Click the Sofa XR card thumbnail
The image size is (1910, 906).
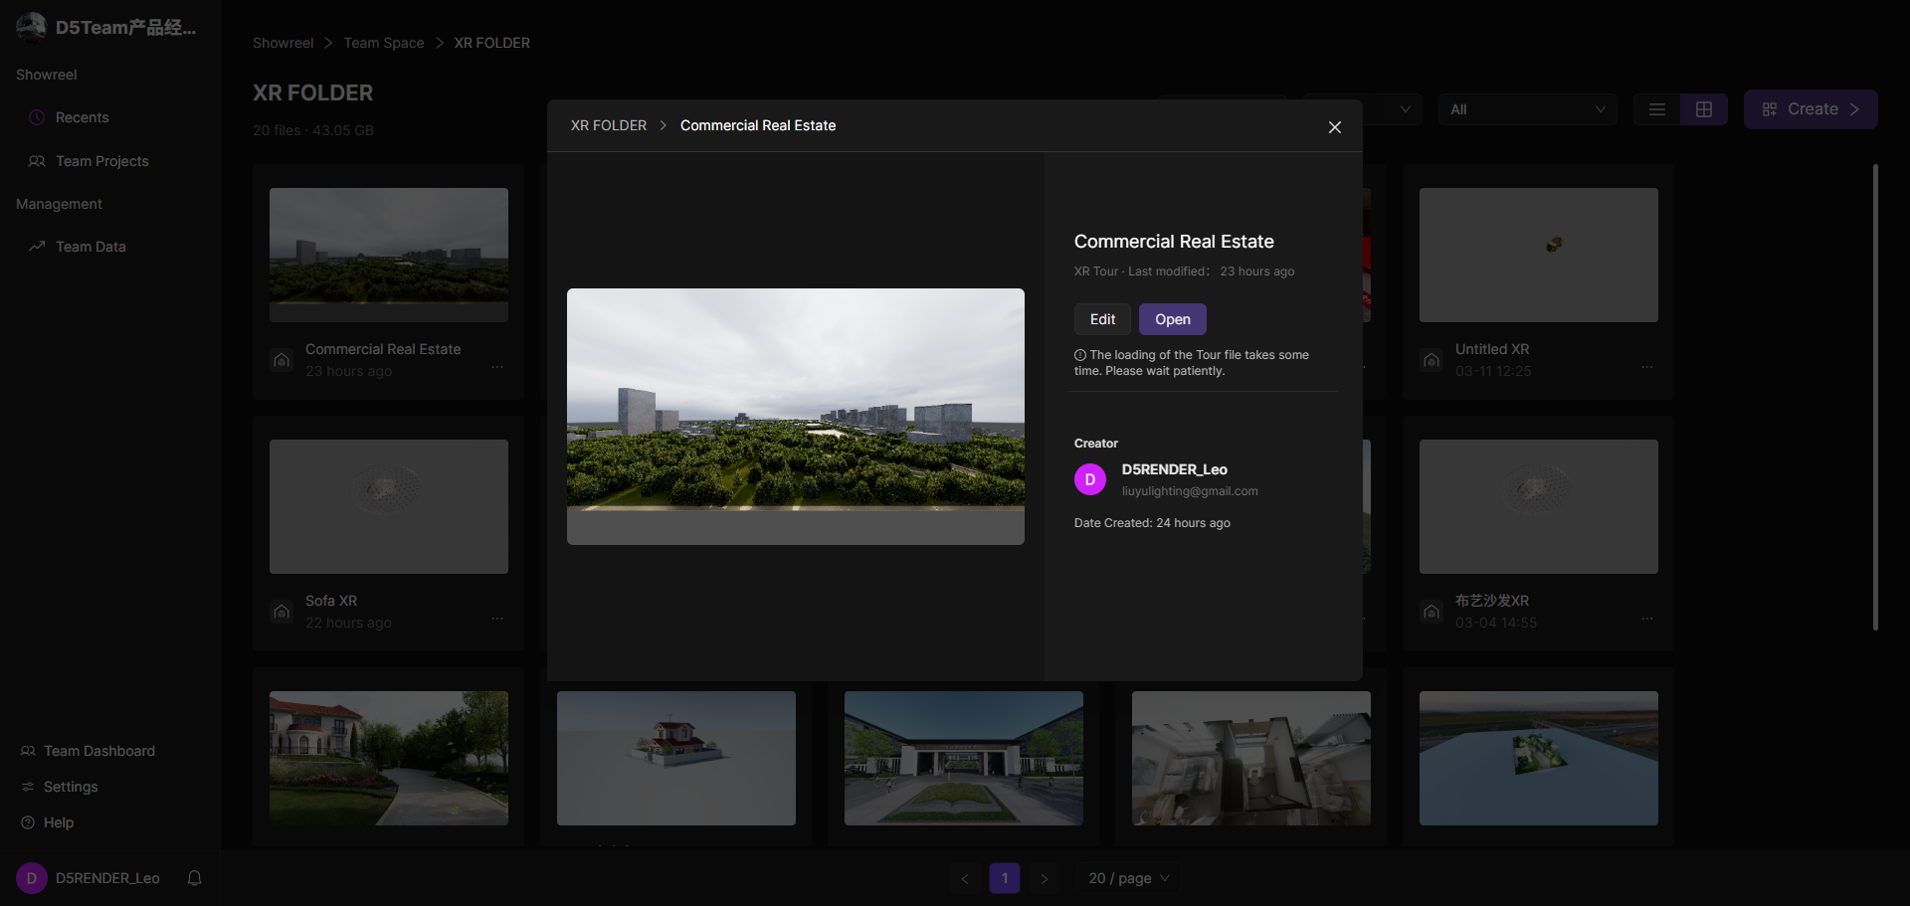pos(389,506)
